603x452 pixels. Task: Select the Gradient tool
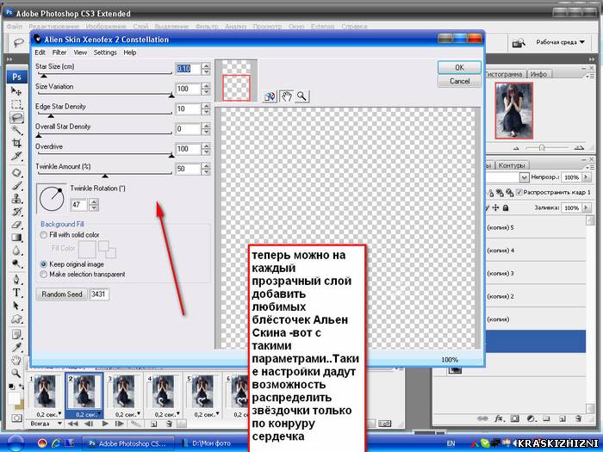(16, 238)
